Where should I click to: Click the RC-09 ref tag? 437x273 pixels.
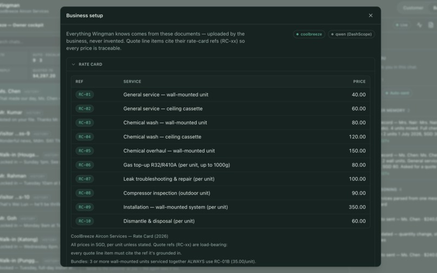[x=85, y=207]
